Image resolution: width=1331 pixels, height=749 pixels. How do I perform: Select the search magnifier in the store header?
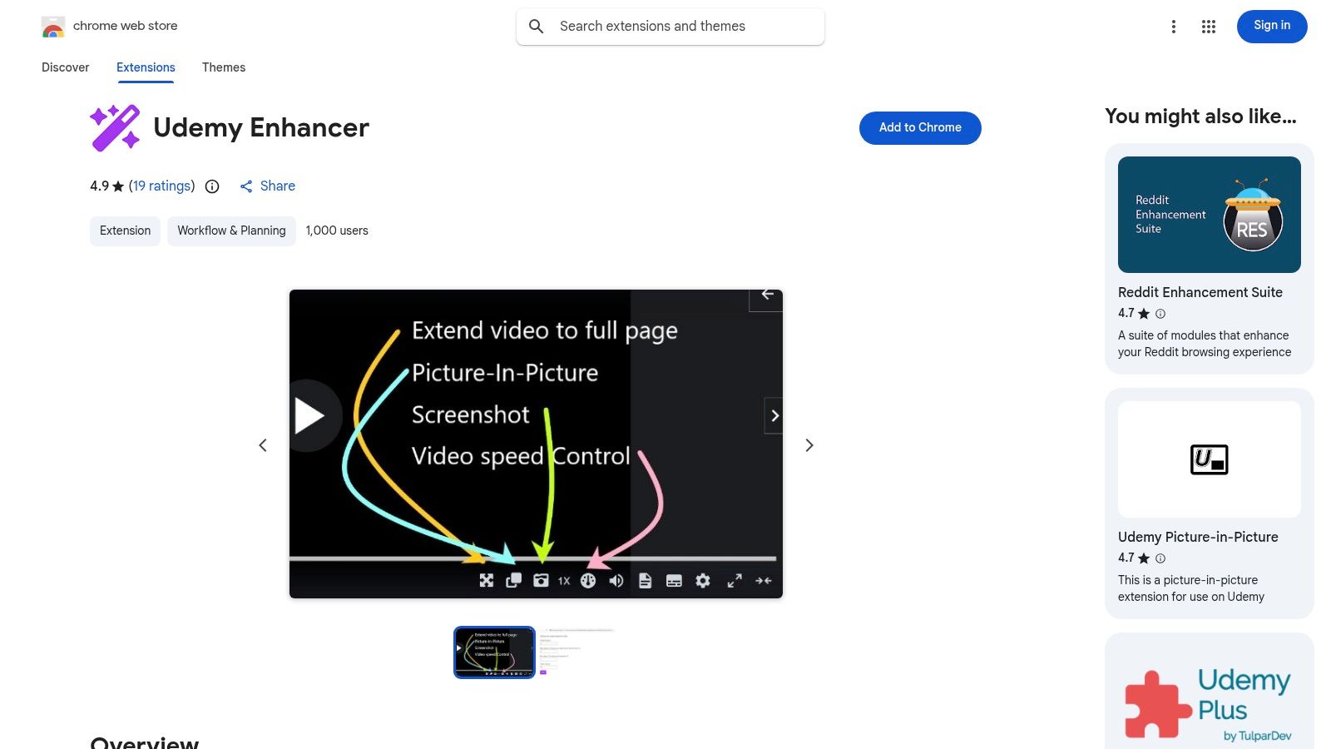pos(537,26)
